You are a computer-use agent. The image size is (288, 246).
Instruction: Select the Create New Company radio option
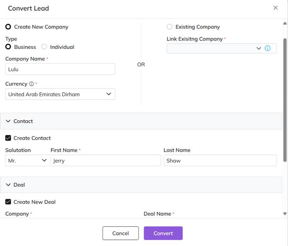8,27
